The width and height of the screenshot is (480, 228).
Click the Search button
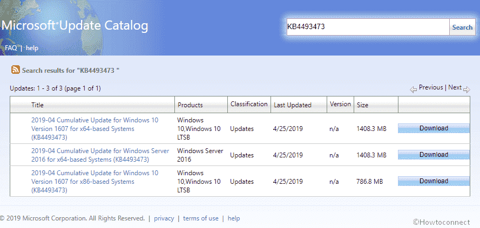point(462,27)
